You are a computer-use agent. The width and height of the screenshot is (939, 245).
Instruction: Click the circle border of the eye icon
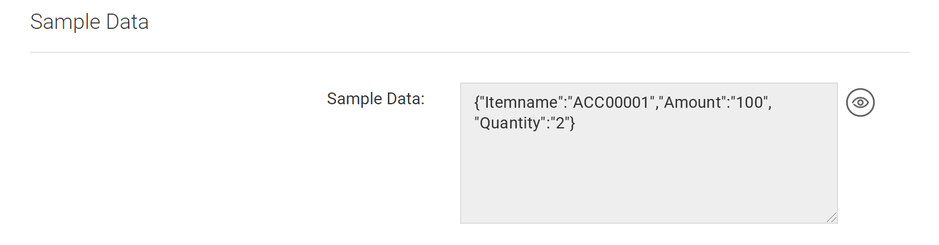pos(860,89)
